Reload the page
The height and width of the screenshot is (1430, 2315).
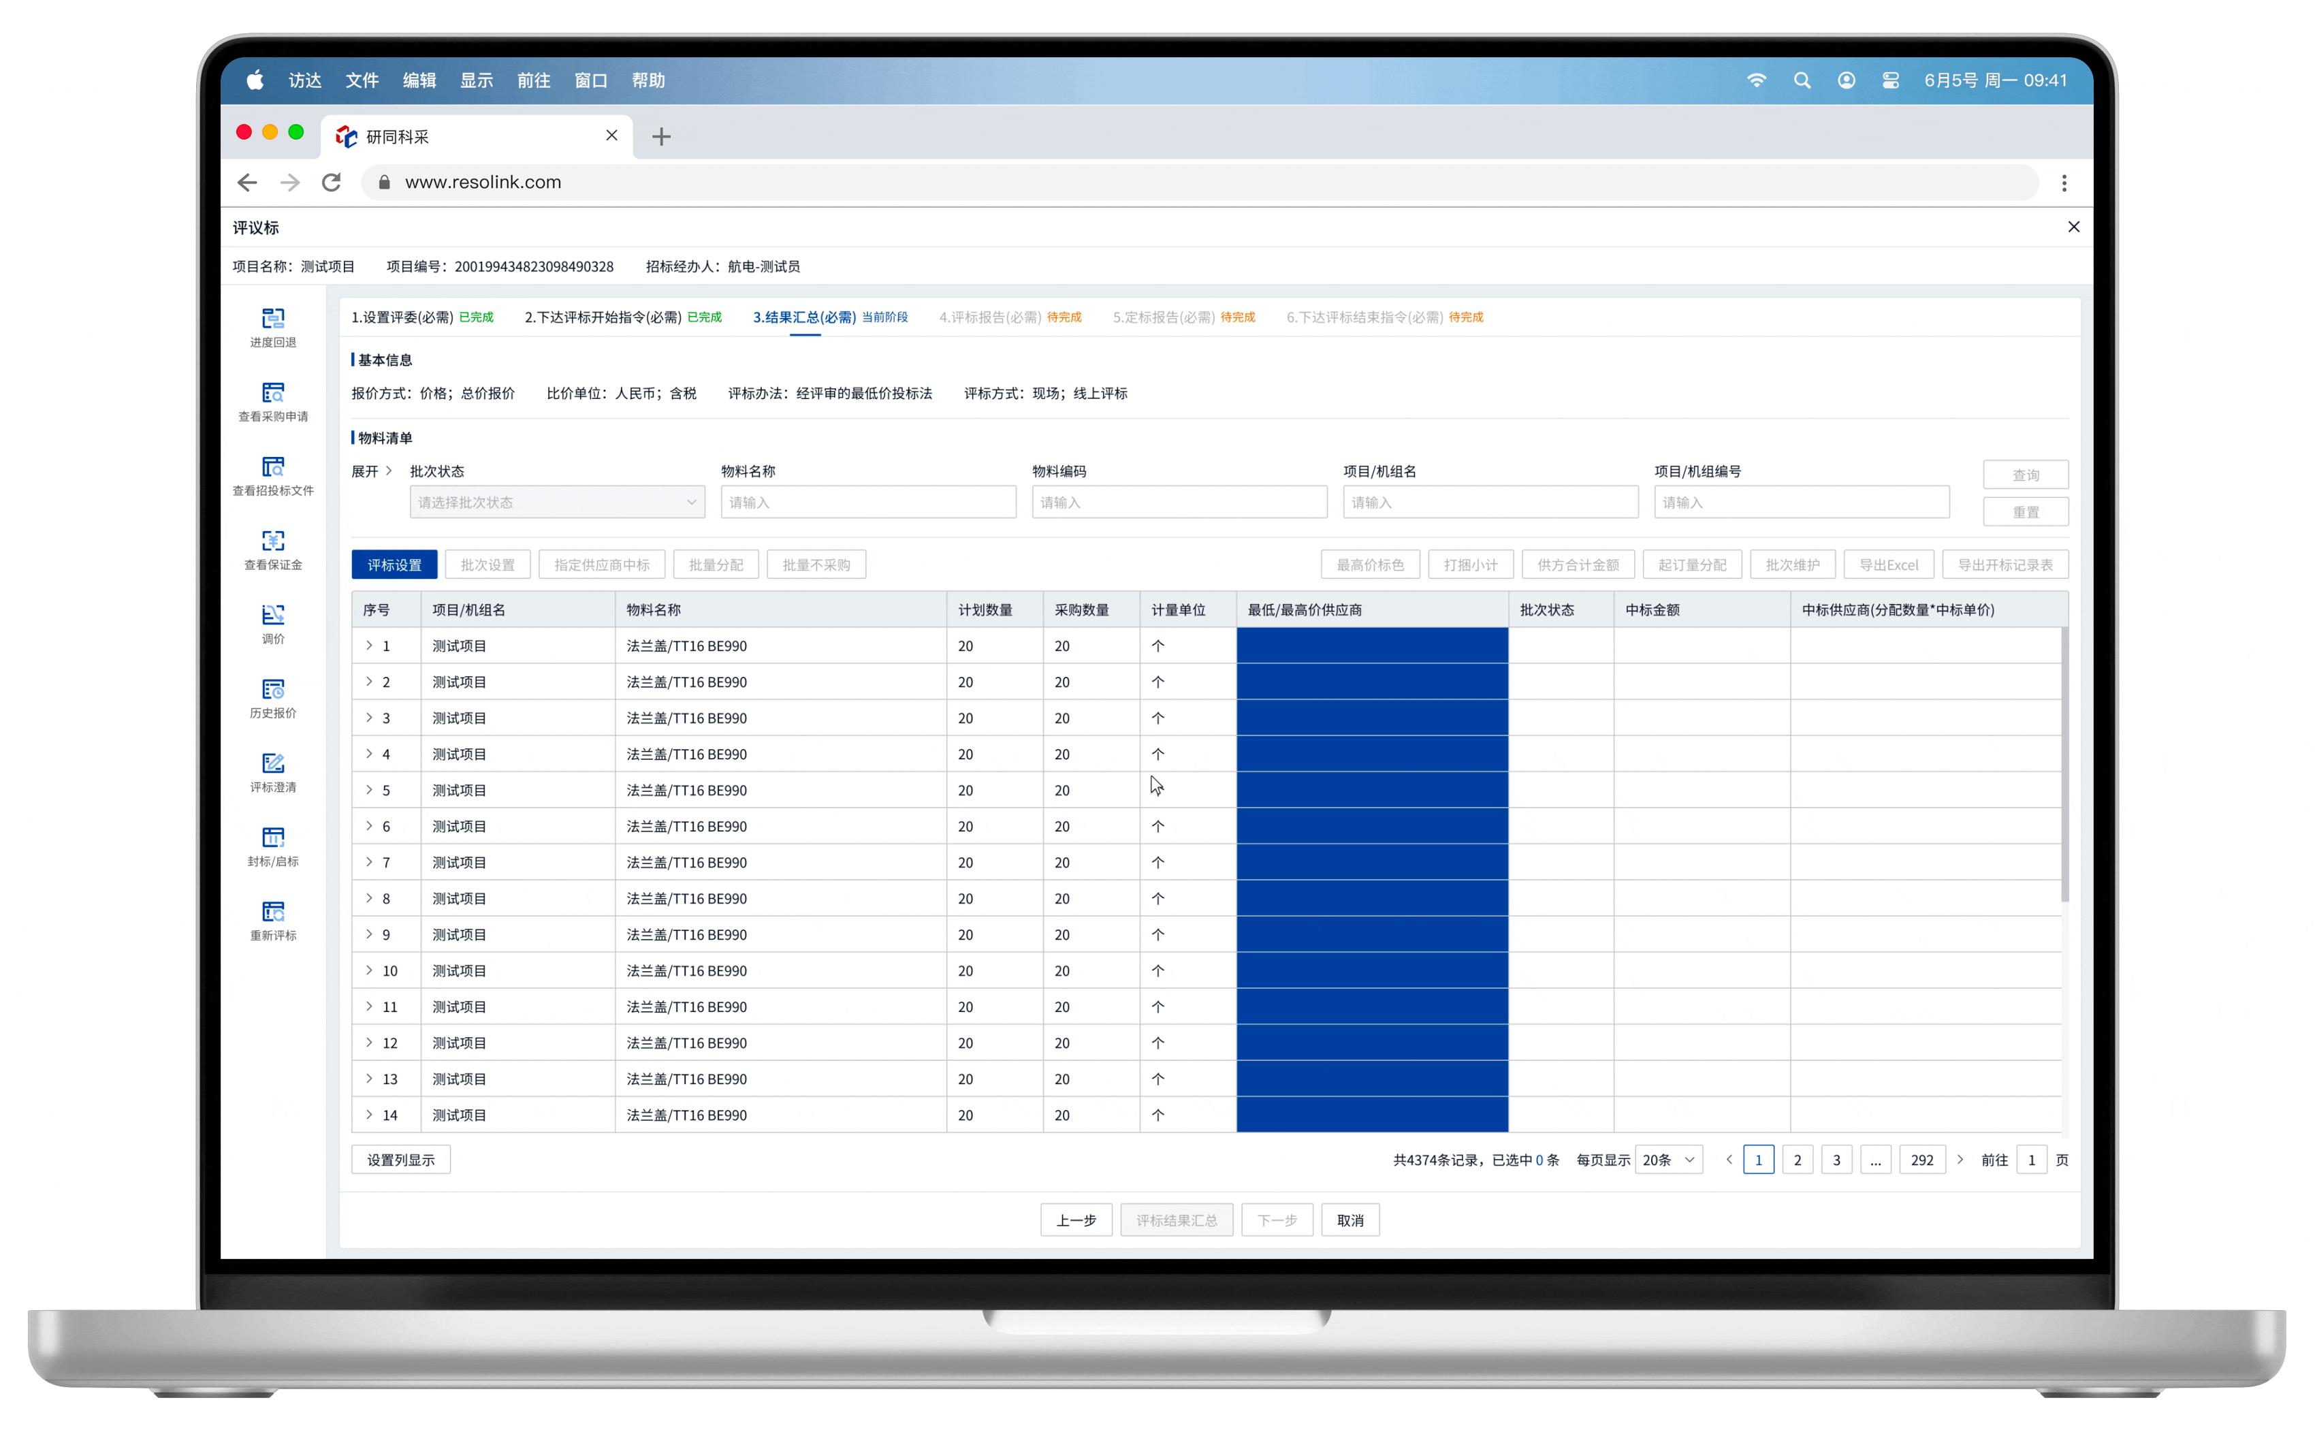tap(331, 182)
